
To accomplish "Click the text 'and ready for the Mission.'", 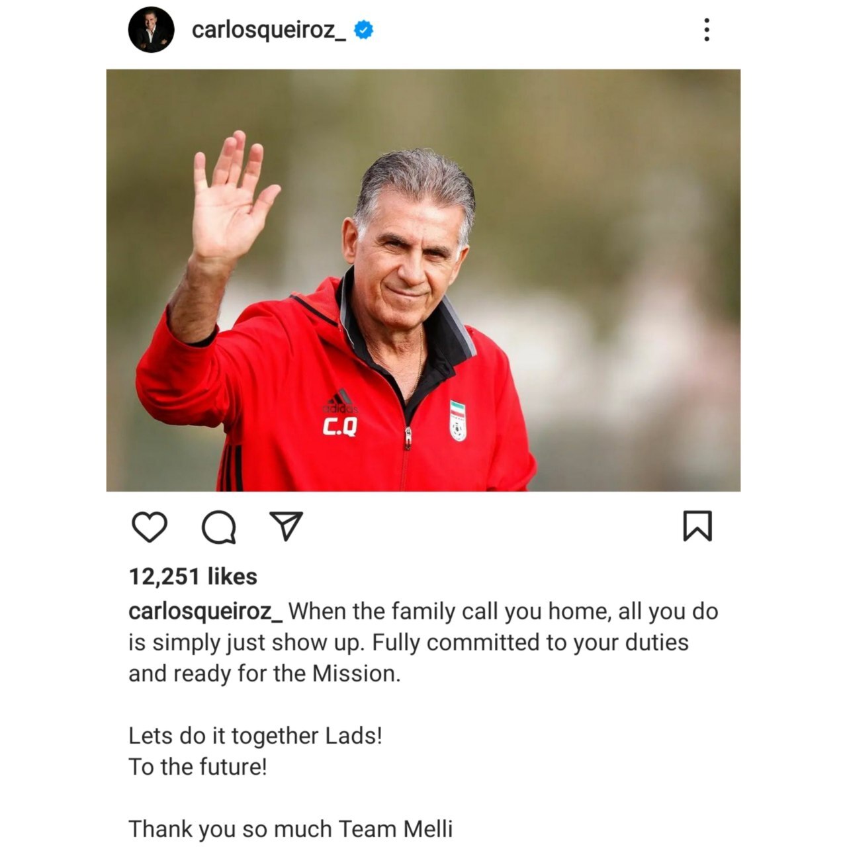I will 265,674.
